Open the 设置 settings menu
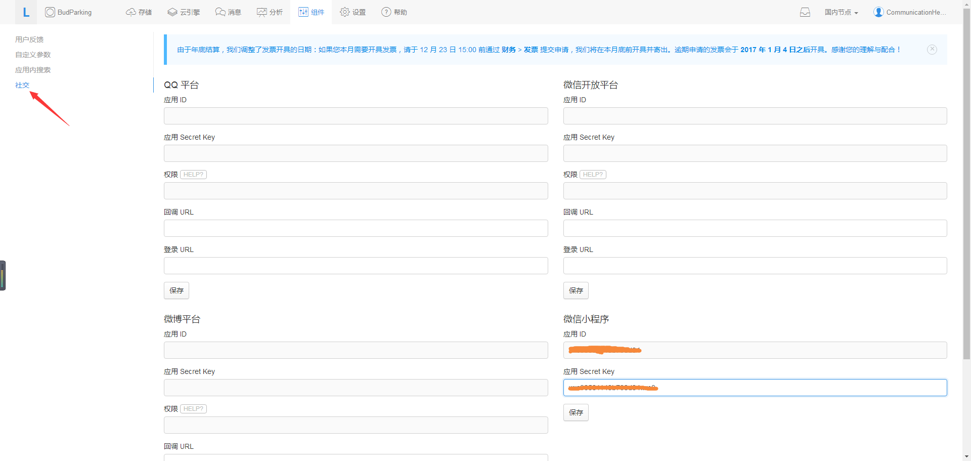Image resolution: width=971 pixels, height=461 pixels. (352, 12)
